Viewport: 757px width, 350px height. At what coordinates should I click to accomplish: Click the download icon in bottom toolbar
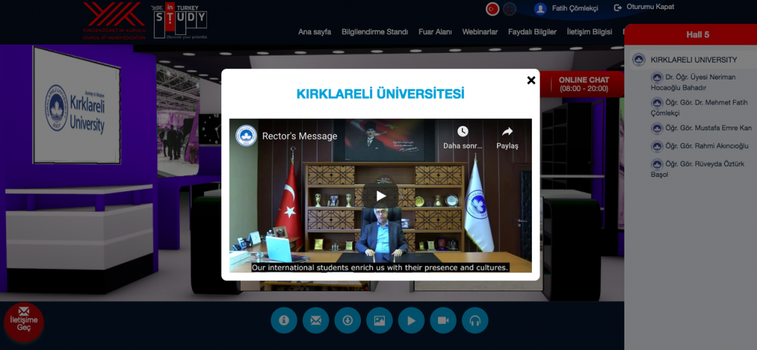pos(347,320)
